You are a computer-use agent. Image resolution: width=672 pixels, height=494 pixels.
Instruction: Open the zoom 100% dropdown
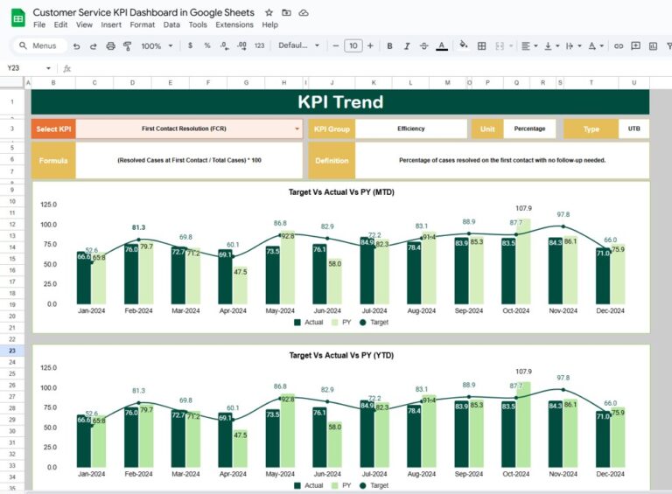[x=157, y=45]
